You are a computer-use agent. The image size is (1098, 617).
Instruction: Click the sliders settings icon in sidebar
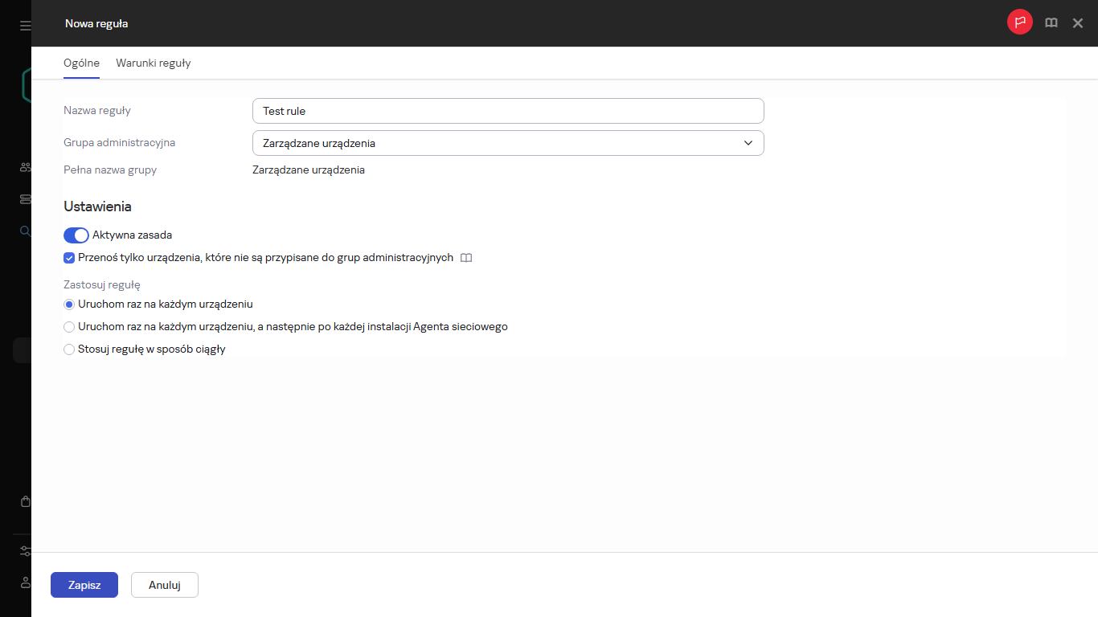pos(25,551)
